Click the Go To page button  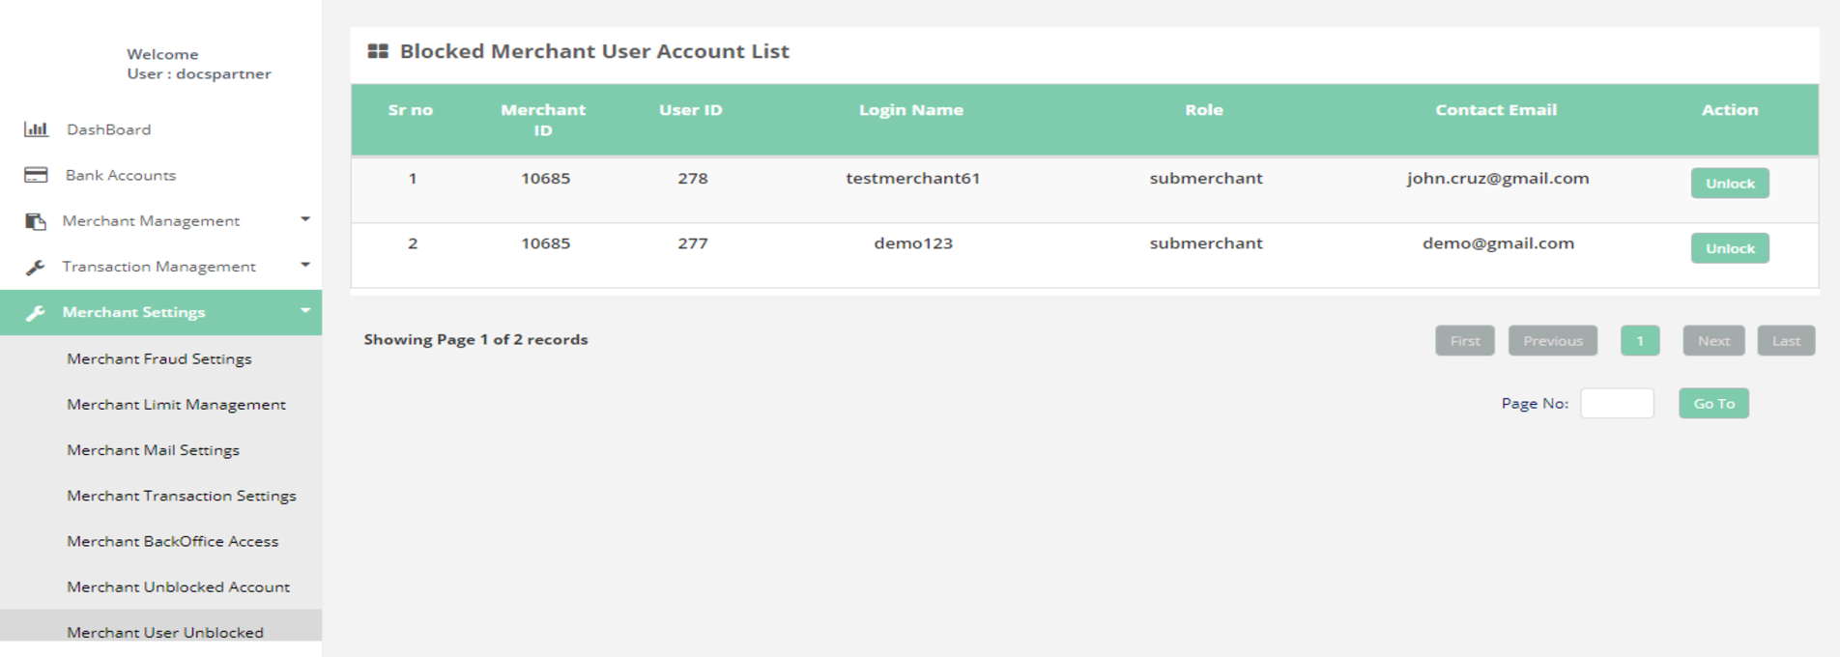pyautogui.click(x=1713, y=404)
